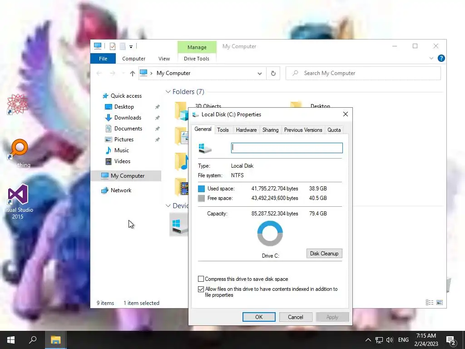Select the 3D Objects folder icon
The height and width of the screenshot is (349, 465).
click(181, 111)
